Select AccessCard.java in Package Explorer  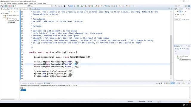(14, 21)
